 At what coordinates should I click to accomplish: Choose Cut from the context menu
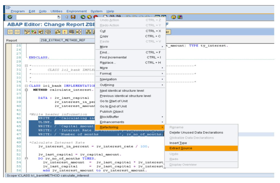tap(130, 31)
